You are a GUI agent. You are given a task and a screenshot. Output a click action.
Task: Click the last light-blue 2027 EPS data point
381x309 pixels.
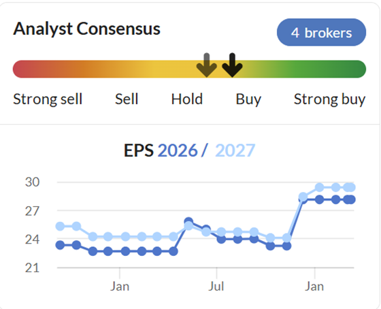click(351, 187)
